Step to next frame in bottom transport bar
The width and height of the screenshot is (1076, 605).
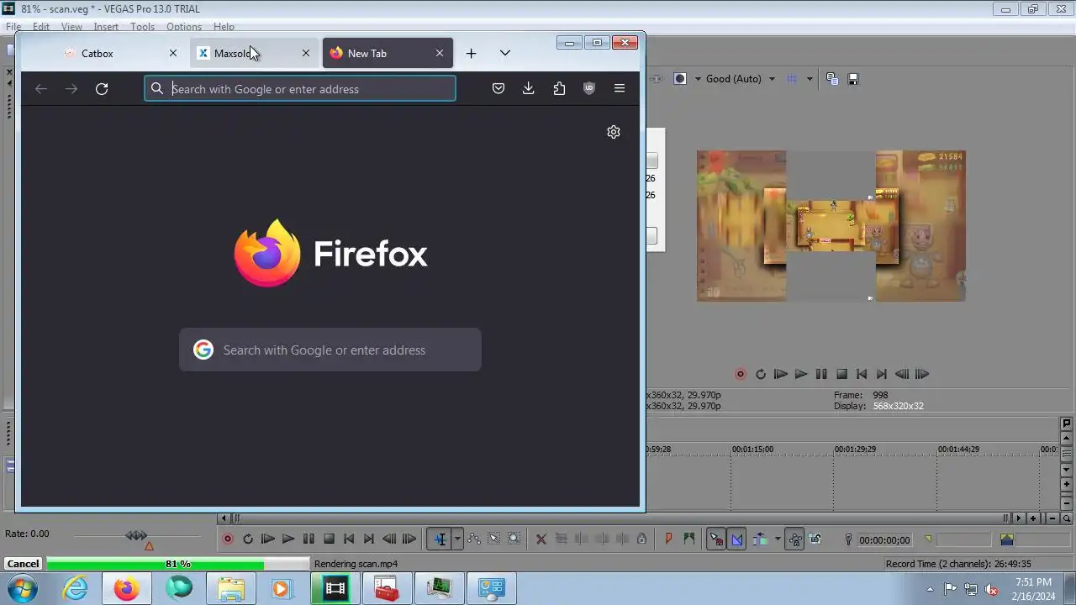pyautogui.click(x=409, y=539)
